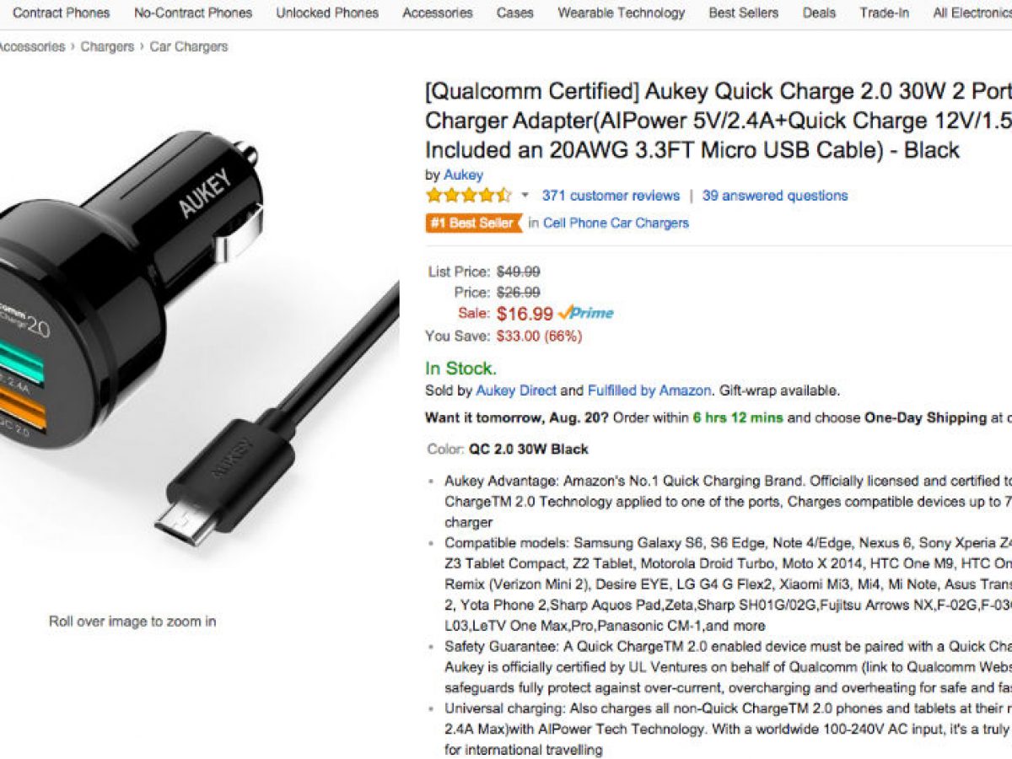Open the Deals nav item
Image resolution: width=1012 pixels, height=759 pixels.
pos(819,13)
